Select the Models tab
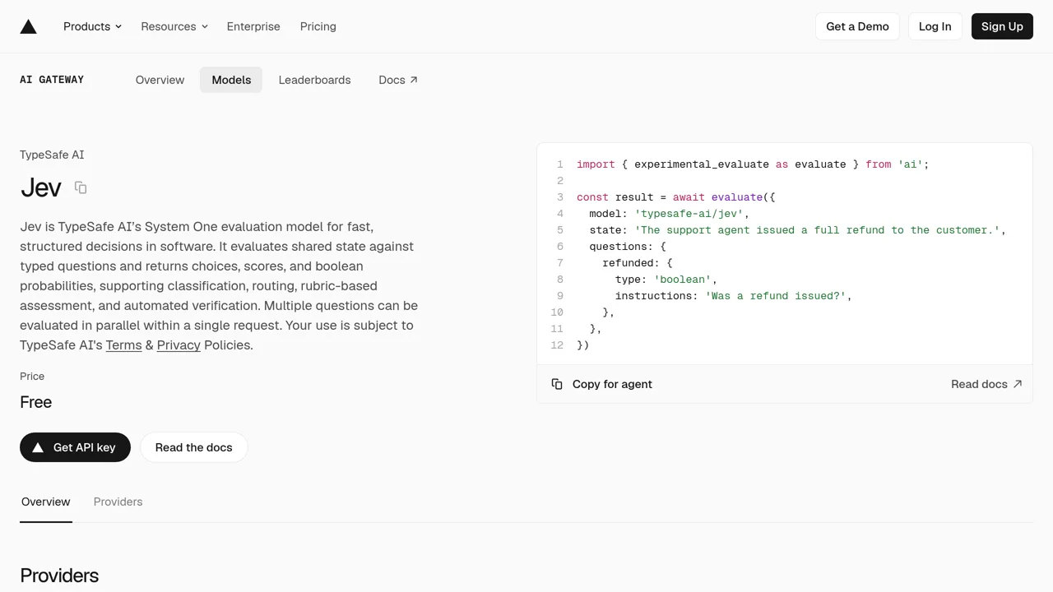The width and height of the screenshot is (1053, 592). (x=231, y=80)
